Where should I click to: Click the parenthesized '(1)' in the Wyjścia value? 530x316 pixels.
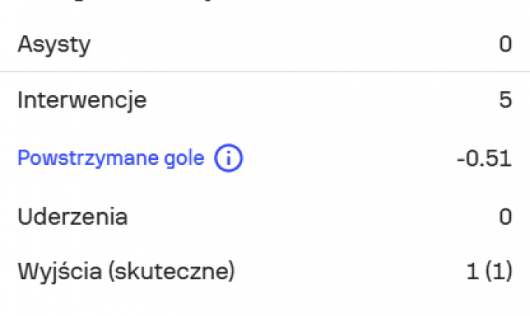coord(498,272)
